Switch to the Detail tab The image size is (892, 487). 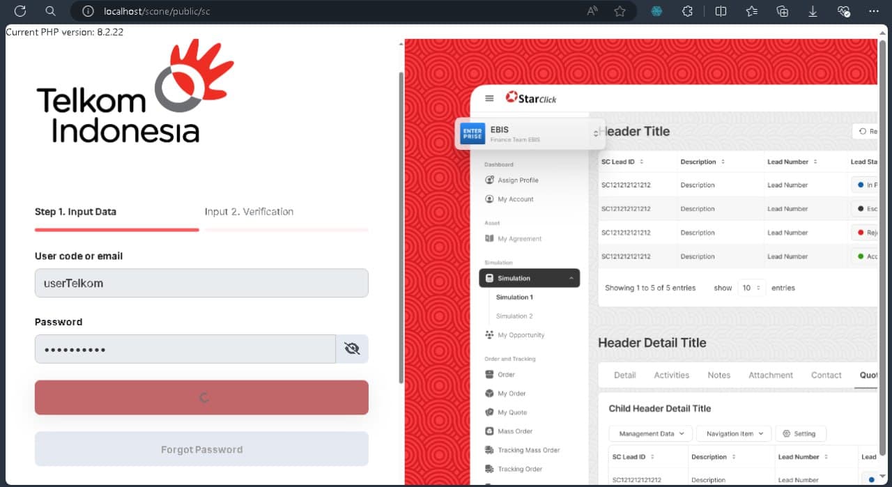point(624,375)
